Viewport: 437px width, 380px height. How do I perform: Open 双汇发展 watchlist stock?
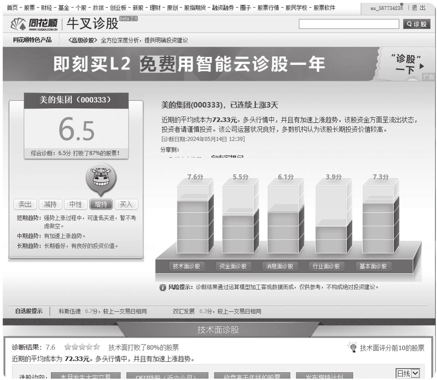(184, 311)
